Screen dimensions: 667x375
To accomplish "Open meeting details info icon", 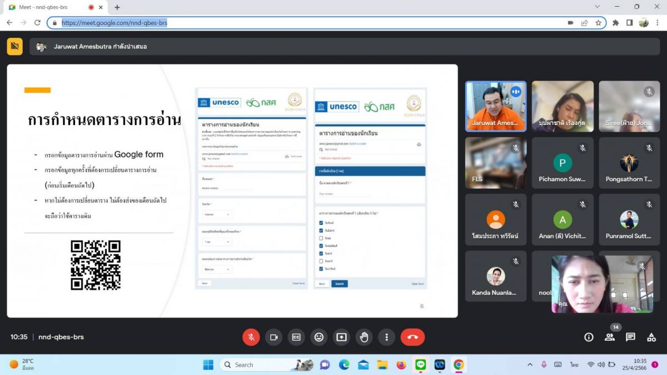I will pos(589,337).
